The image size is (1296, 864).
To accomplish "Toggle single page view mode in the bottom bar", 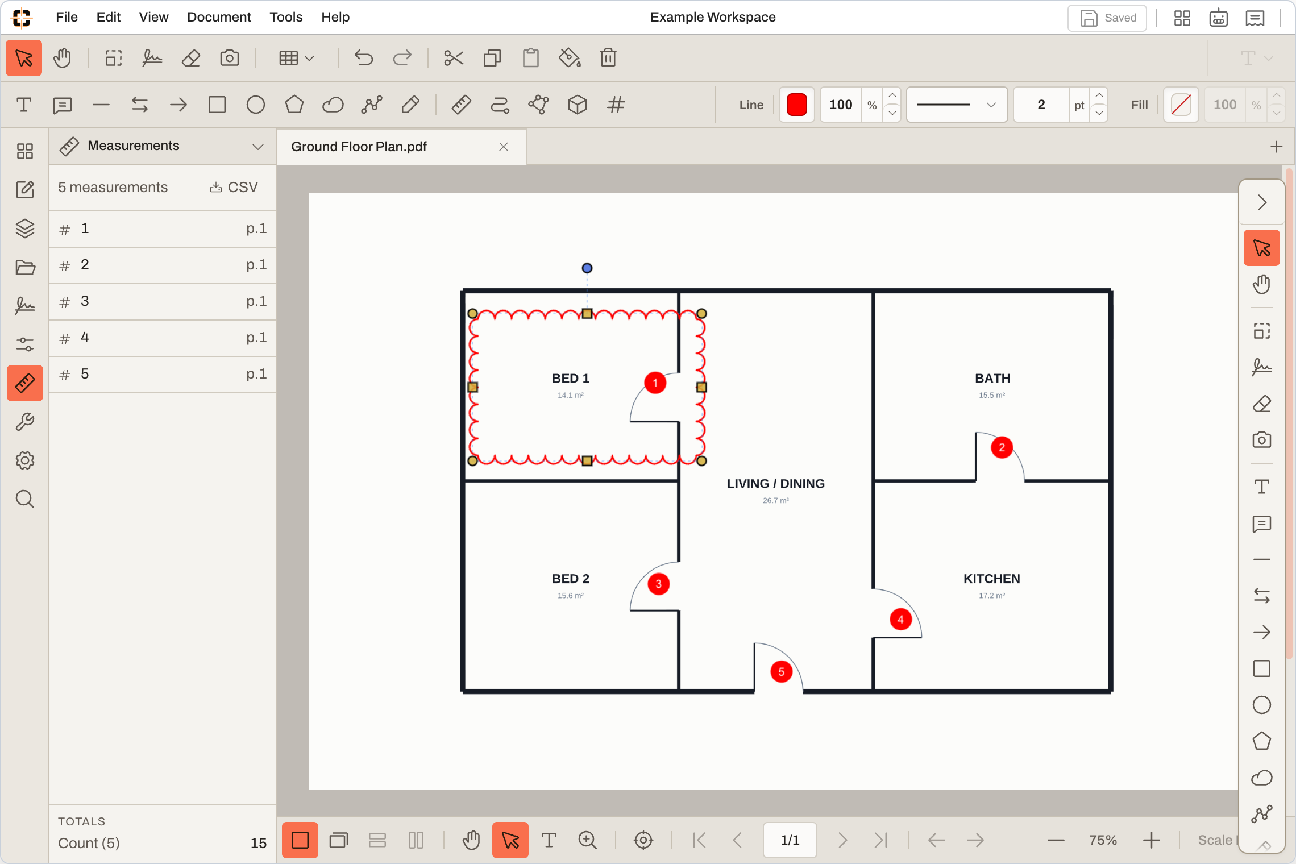I will point(300,840).
